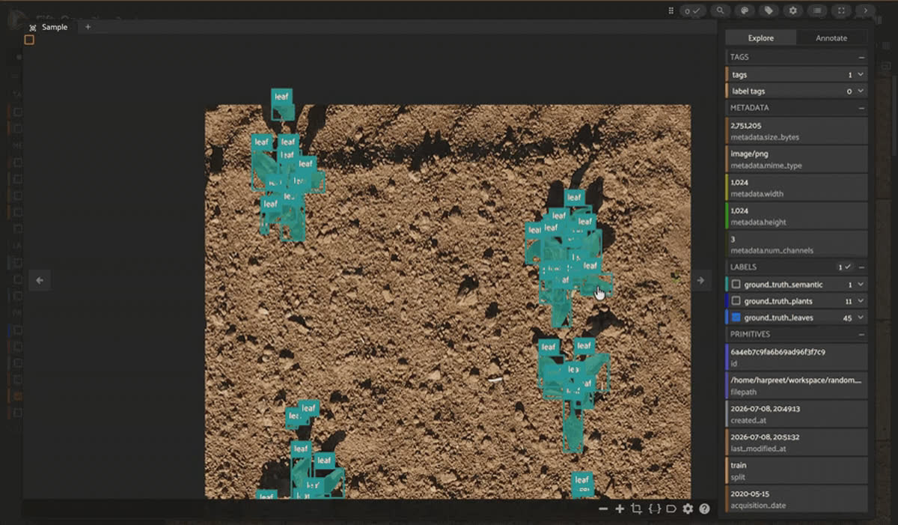898x525 pixels.
Task: Expand the tags row chevron
Action: [x=861, y=75]
